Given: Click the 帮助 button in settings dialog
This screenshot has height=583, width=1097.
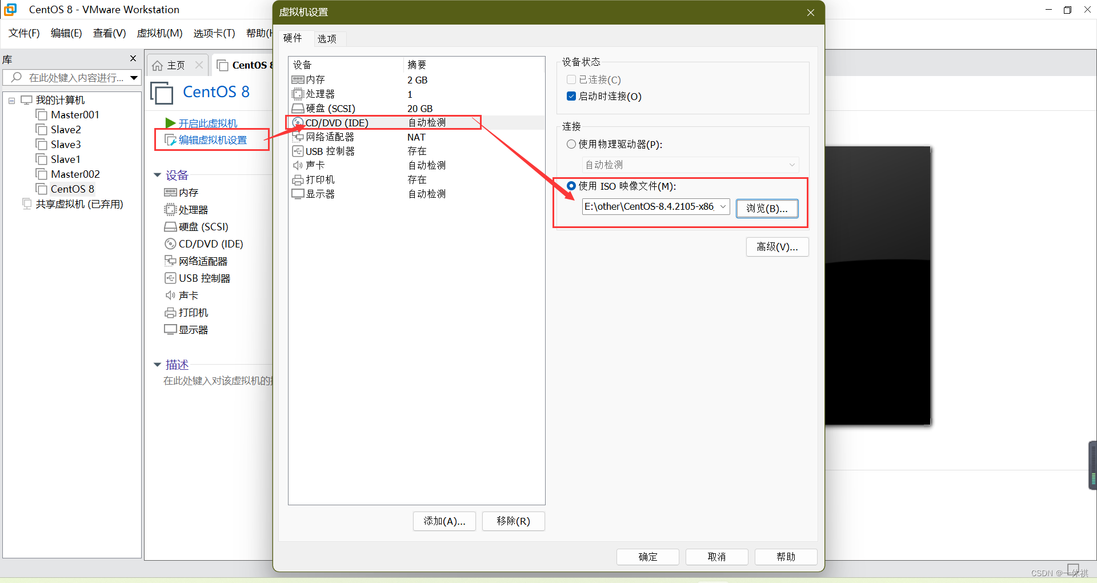Looking at the screenshot, I should [x=786, y=557].
